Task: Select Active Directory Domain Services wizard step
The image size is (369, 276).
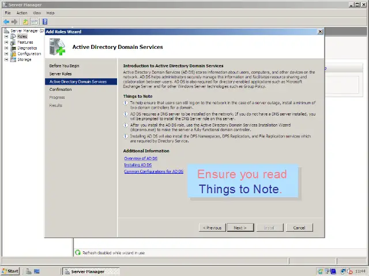Action: (81, 82)
